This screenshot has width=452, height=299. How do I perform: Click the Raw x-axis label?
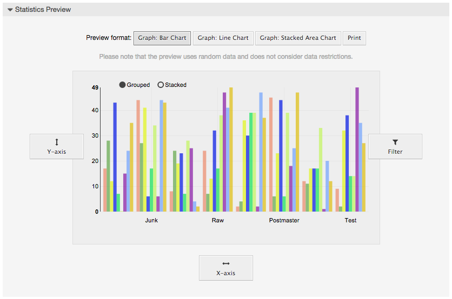coord(218,220)
